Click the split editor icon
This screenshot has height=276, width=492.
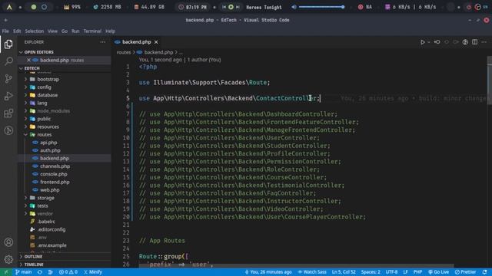tap(475, 42)
